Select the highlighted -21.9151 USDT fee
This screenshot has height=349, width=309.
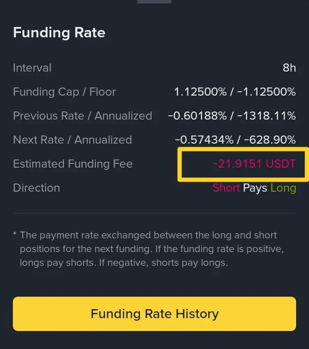click(254, 164)
